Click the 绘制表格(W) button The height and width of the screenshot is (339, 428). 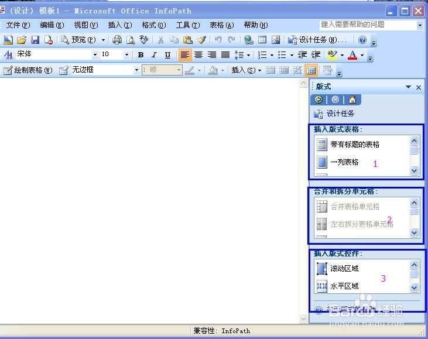tap(28, 70)
